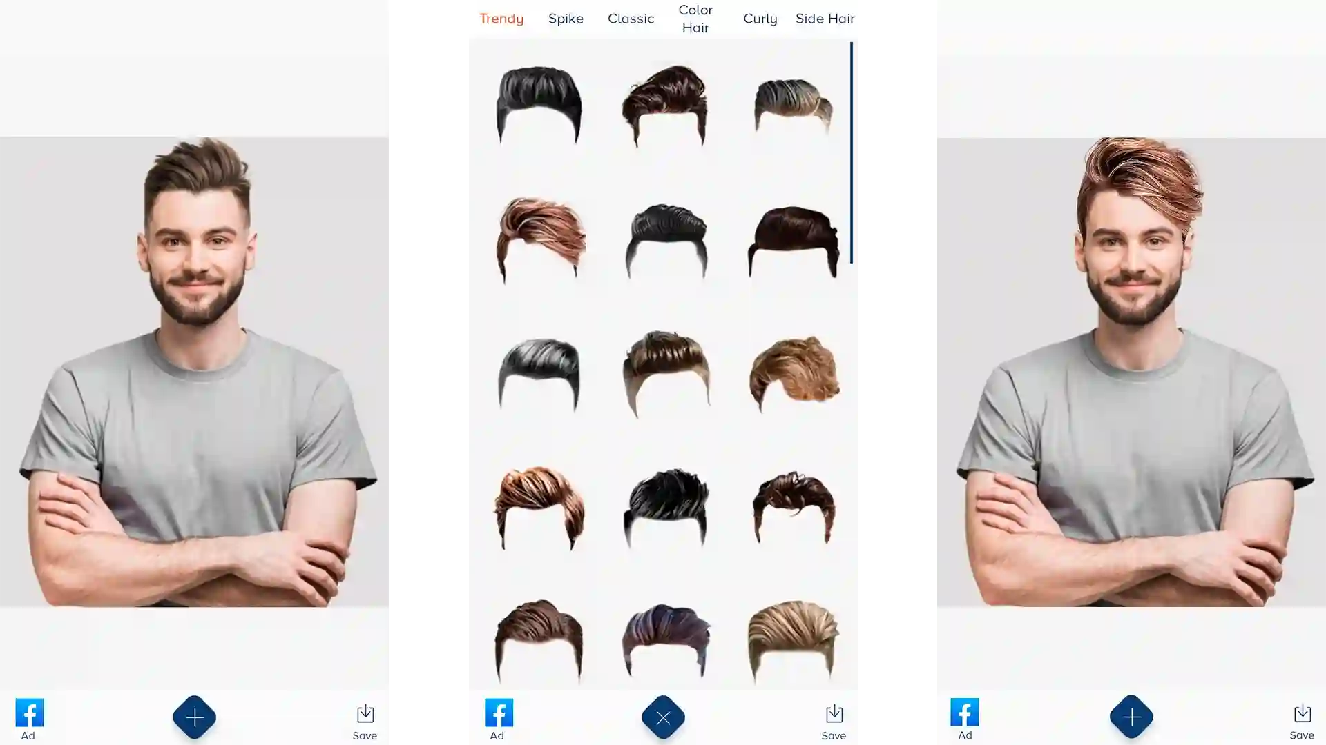
Task: Open the Curly hair category
Action: tap(760, 19)
